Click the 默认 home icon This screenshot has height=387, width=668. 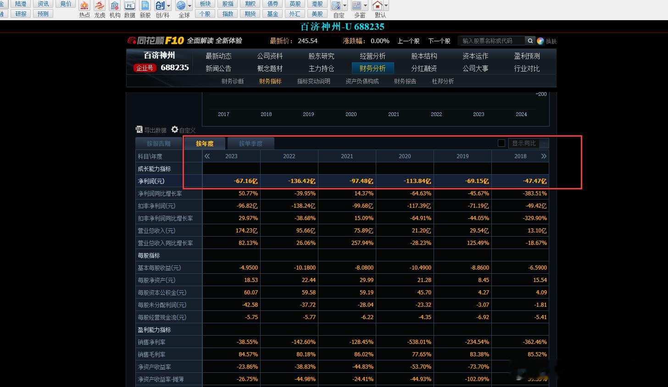coord(378,6)
